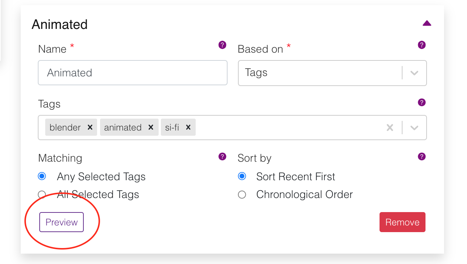Select Any Selected Tags matching
Viewport: 467px width, 264px height.
click(42, 176)
